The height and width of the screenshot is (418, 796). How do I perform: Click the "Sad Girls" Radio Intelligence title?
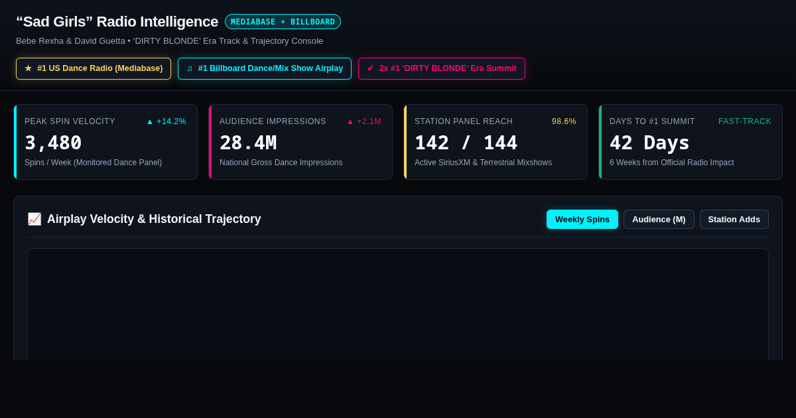[x=117, y=22]
